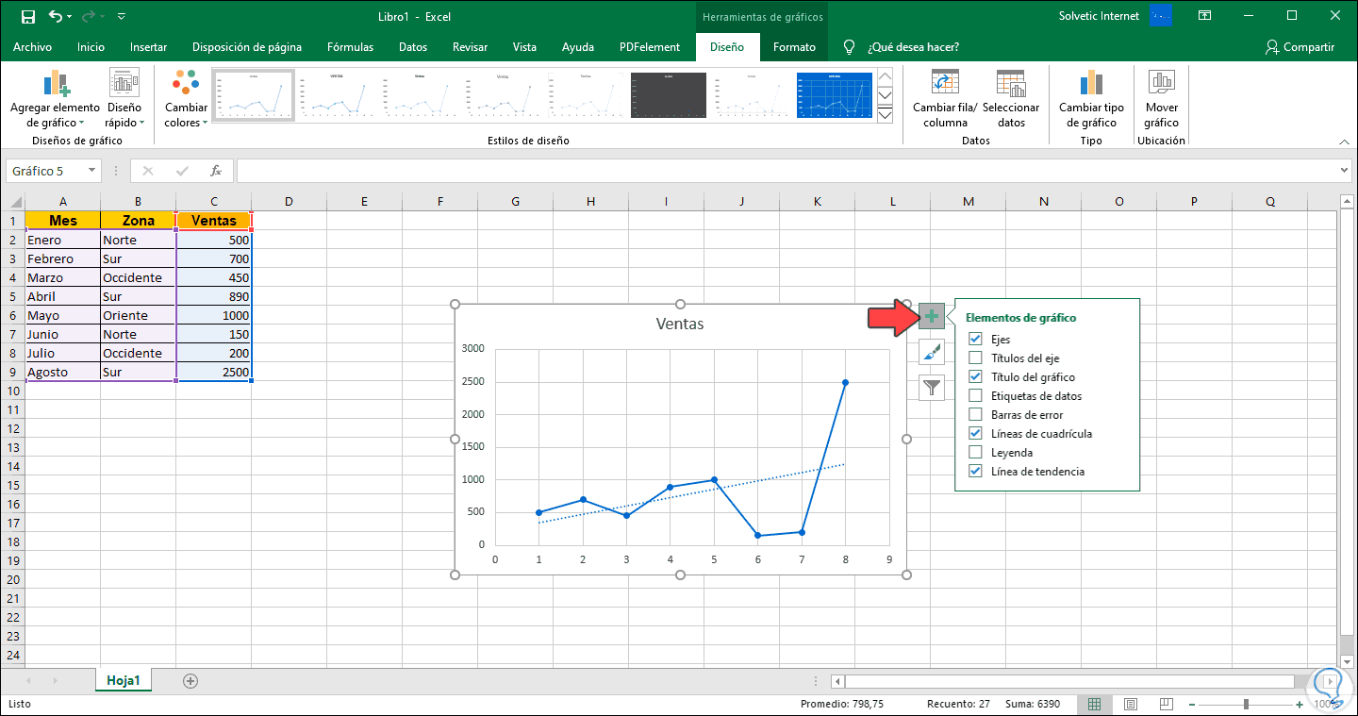Click the formula bar enter checkmark icon
This screenshot has width=1358, height=716.
182,171
